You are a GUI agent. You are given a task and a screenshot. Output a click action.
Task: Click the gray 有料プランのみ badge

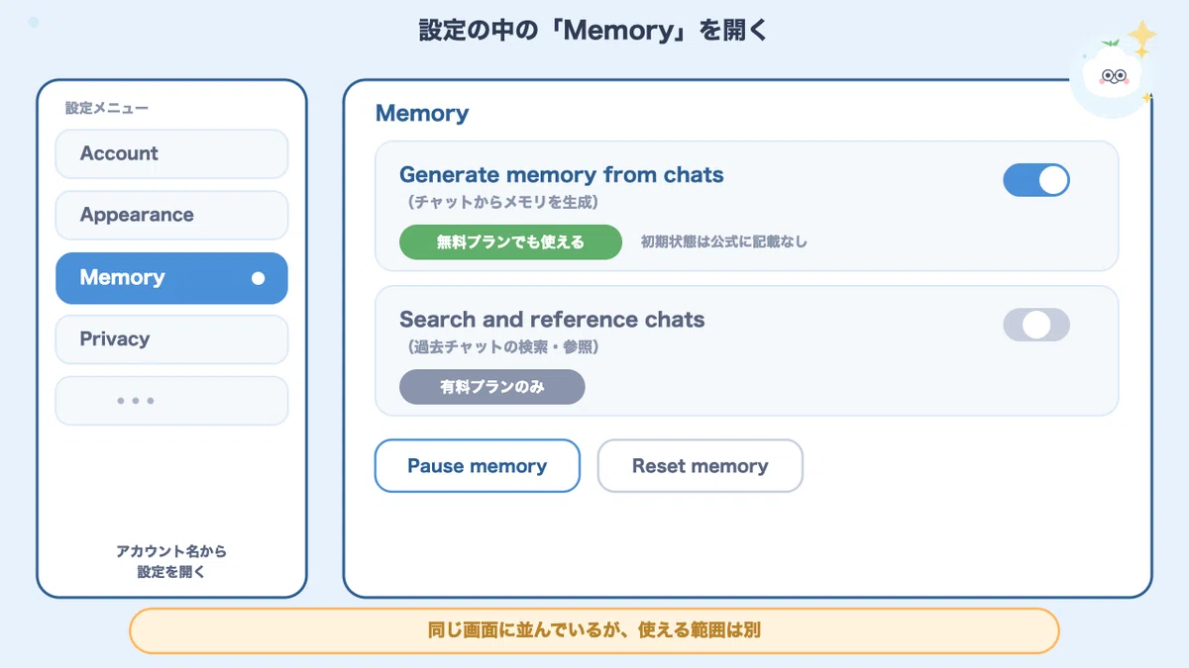[492, 387]
